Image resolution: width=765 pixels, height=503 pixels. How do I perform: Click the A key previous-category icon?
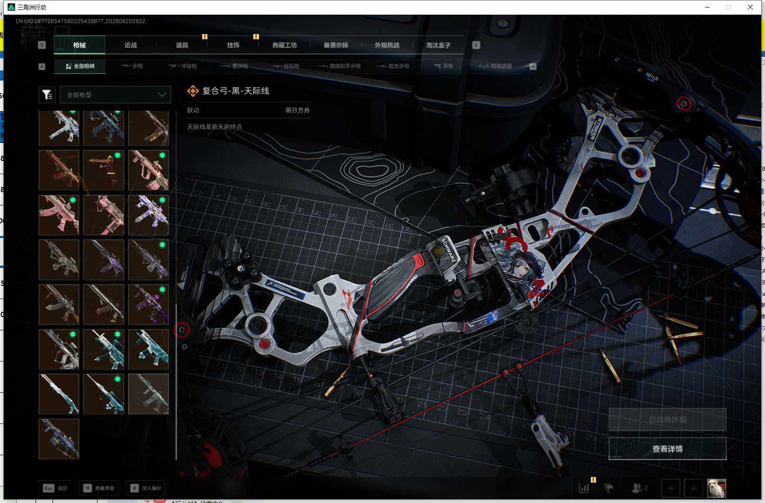pyautogui.click(x=42, y=66)
